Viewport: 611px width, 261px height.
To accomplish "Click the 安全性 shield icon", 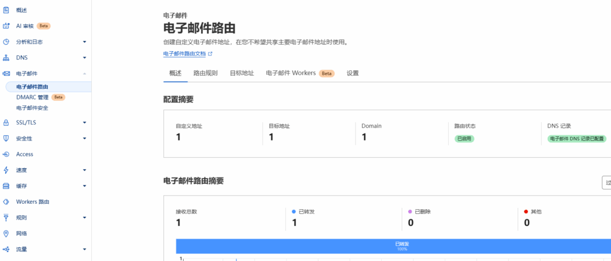I will (6, 138).
